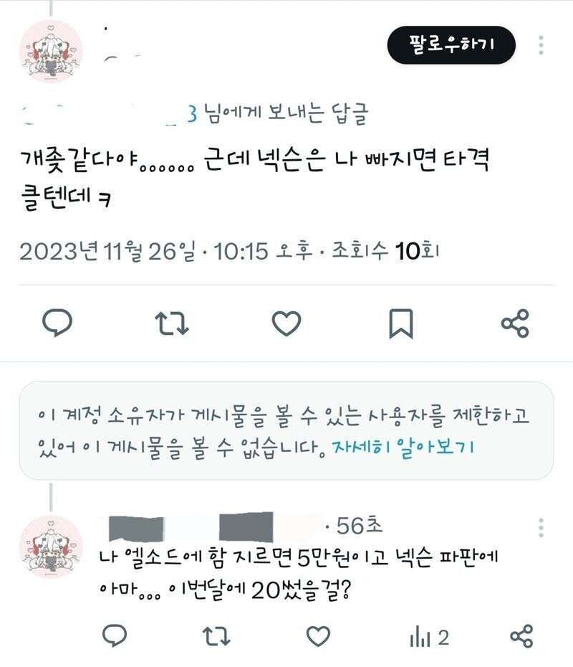The image size is (573, 667).
Task: Retweet the main tweet
Action: point(172,323)
